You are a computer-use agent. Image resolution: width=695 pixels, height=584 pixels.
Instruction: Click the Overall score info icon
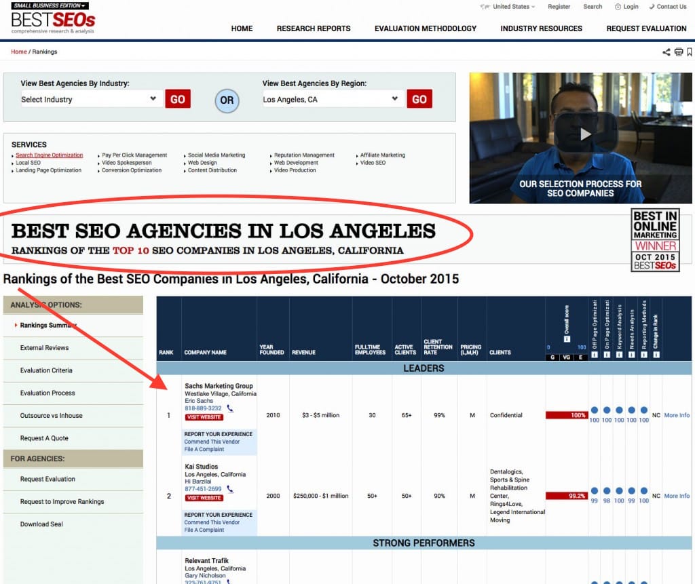(567, 338)
